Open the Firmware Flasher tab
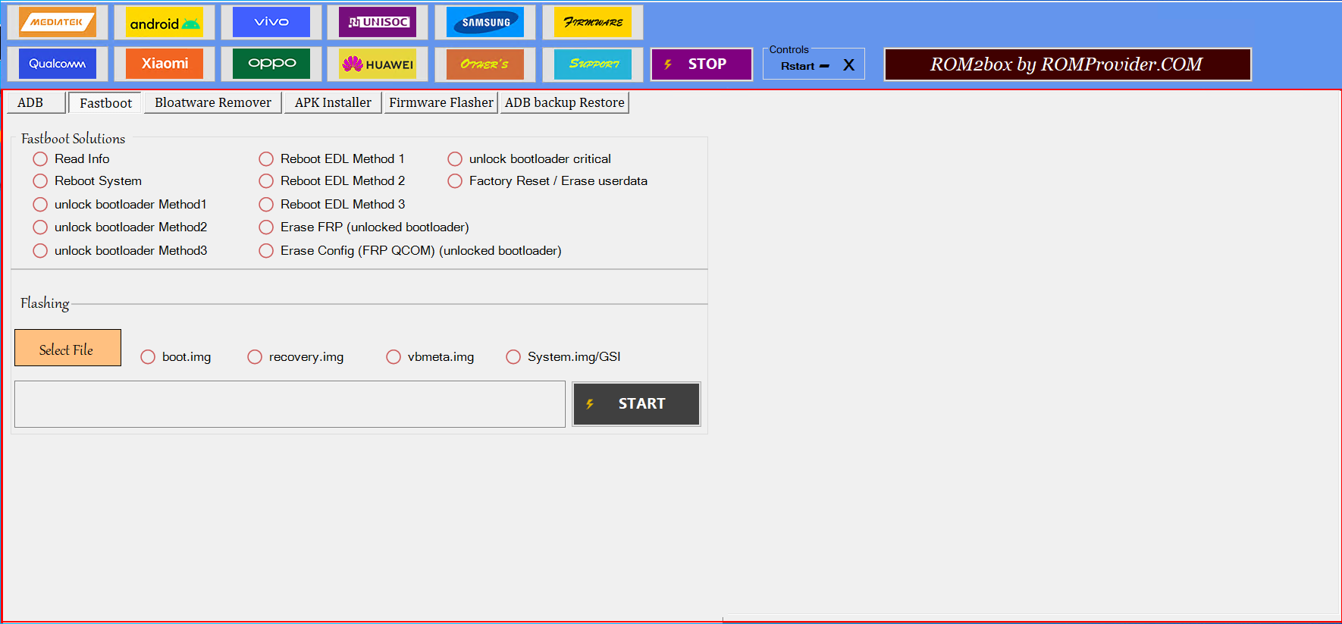Screen dimensions: 1342x624 441,102
